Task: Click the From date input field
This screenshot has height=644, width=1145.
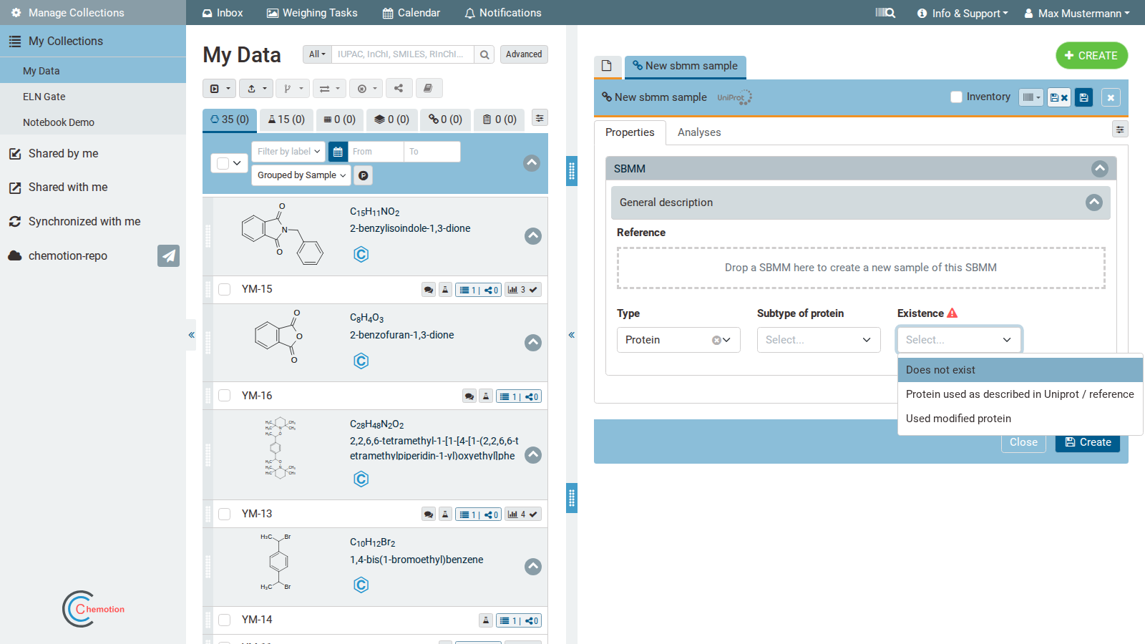Action: coord(376,152)
